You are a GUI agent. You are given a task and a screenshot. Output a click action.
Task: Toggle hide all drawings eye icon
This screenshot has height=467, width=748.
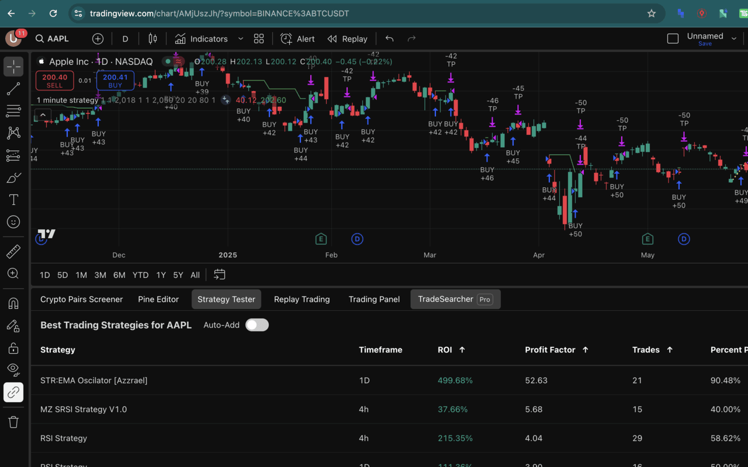pos(13,370)
